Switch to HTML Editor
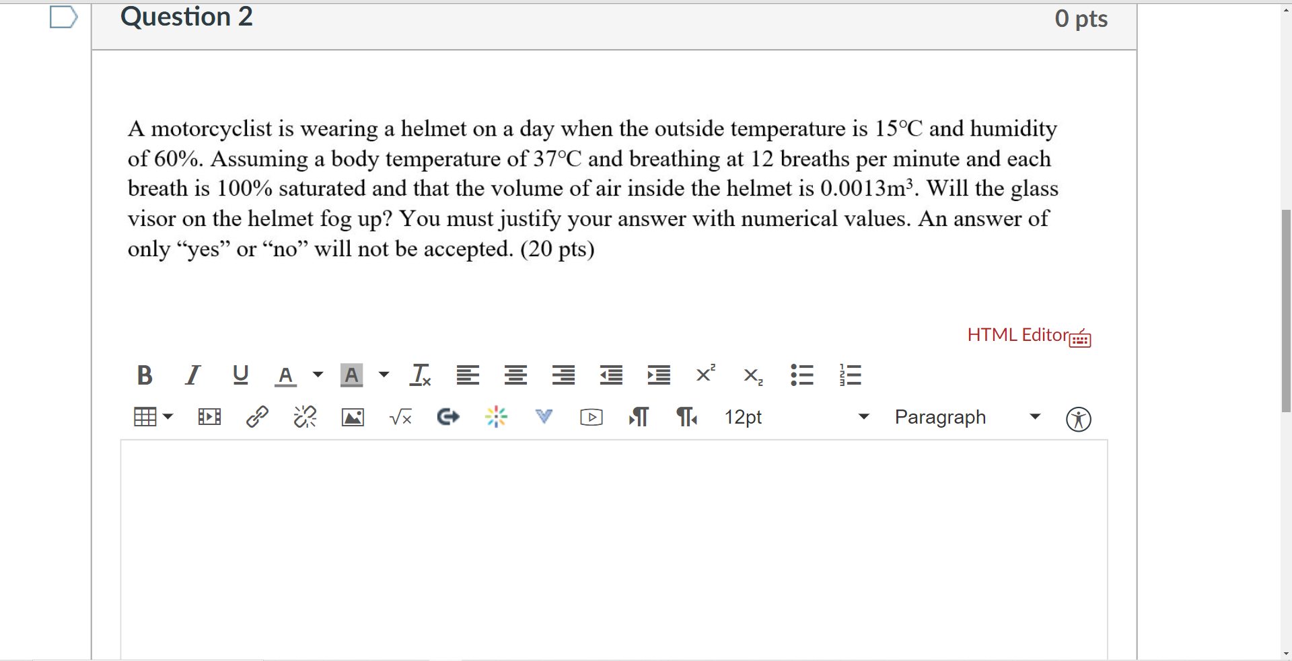This screenshot has height=661, width=1292. pos(1018,335)
